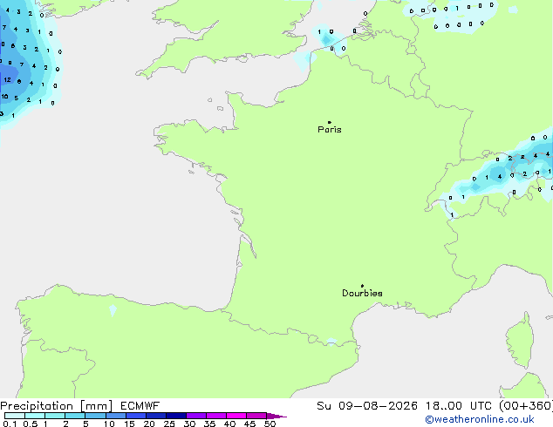
Task: Select the 35–40 mm legend color swatch
Action: (215, 416)
